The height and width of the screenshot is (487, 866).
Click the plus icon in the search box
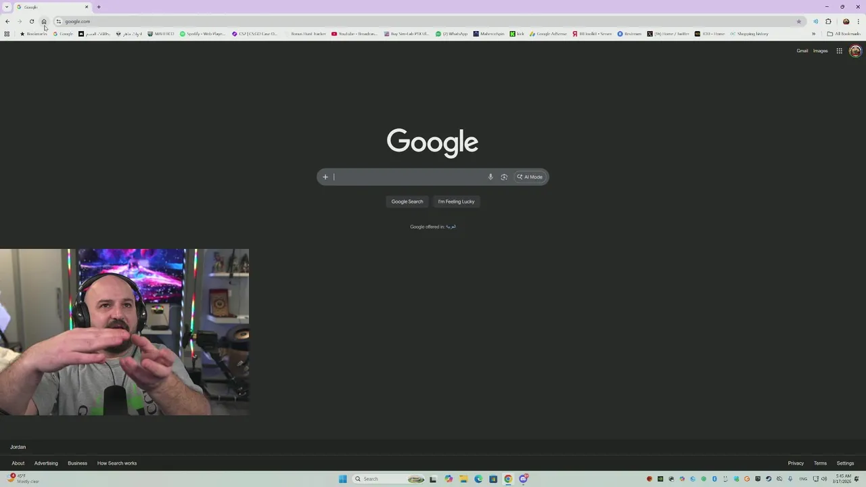pos(325,177)
